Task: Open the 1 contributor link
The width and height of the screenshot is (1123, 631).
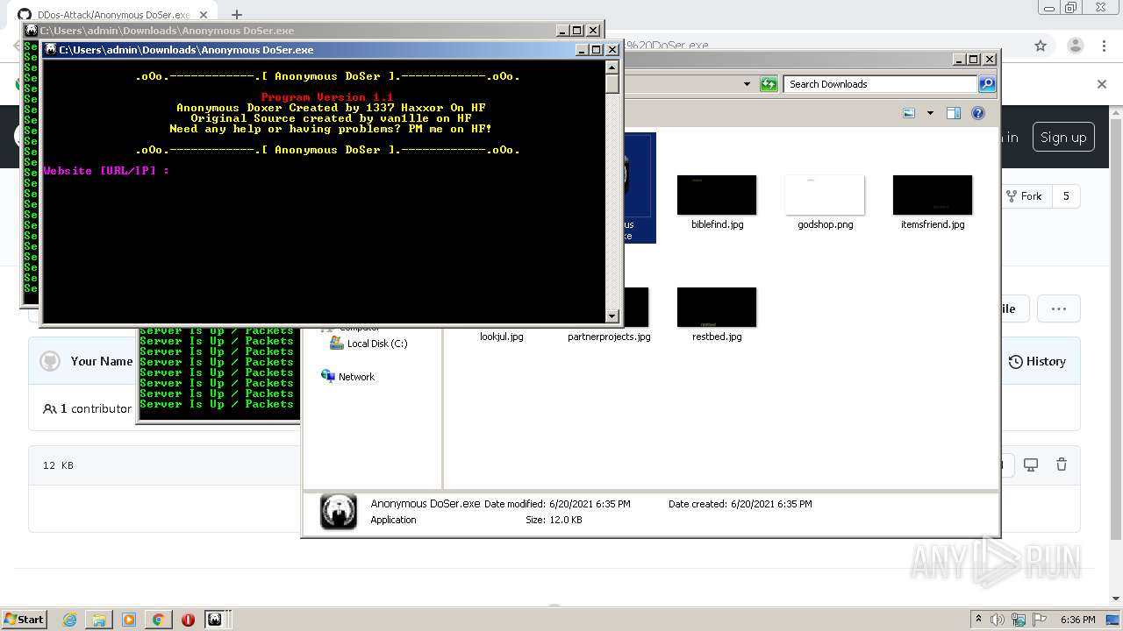Action: (88, 408)
